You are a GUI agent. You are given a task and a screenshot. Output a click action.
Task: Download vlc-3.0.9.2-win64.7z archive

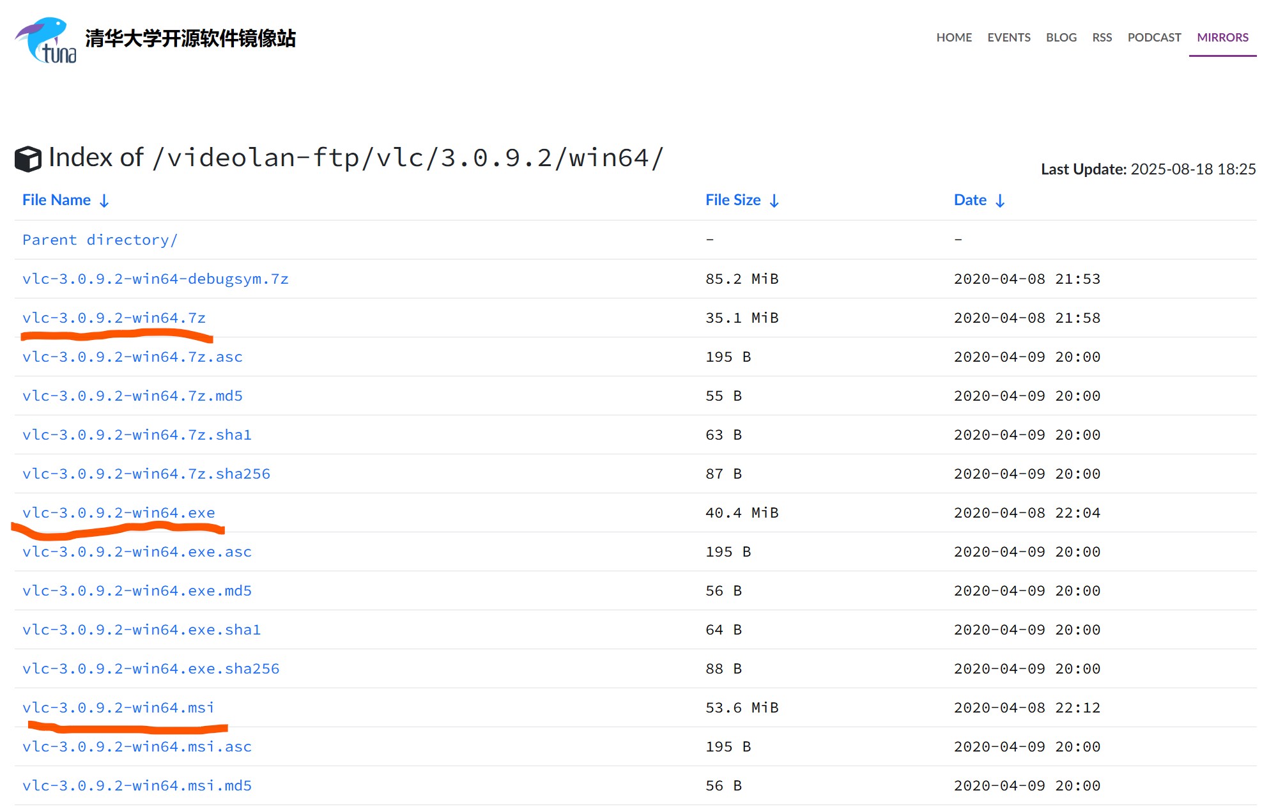click(114, 318)
